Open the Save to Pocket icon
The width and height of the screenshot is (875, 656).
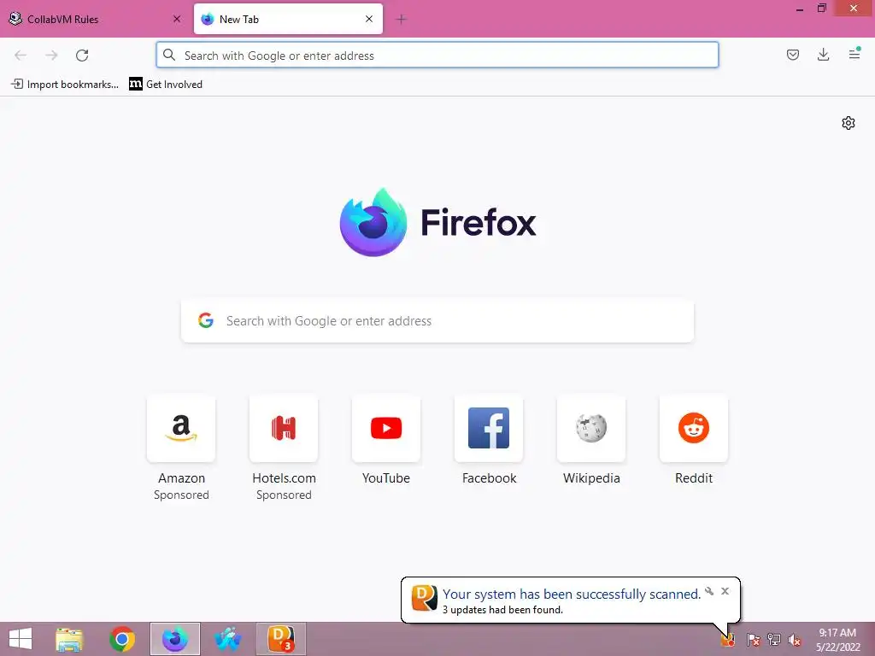[x=793, y=55]
